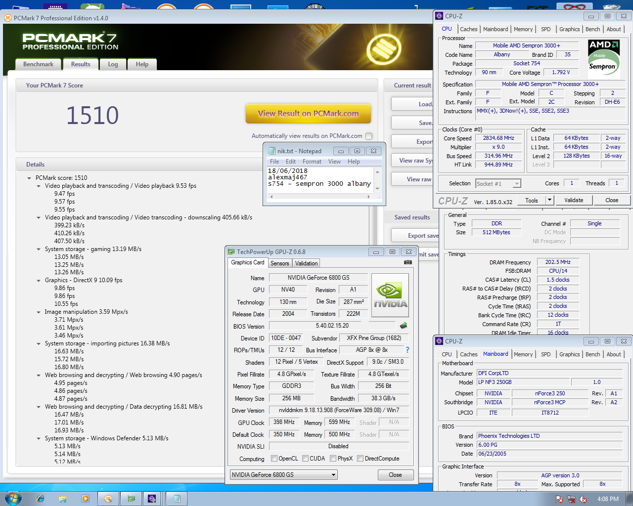The width and height of the screenshot is (633, 506).
Task: Click Bus Interface question mark in GPU-Z
Action: (407, 350)
